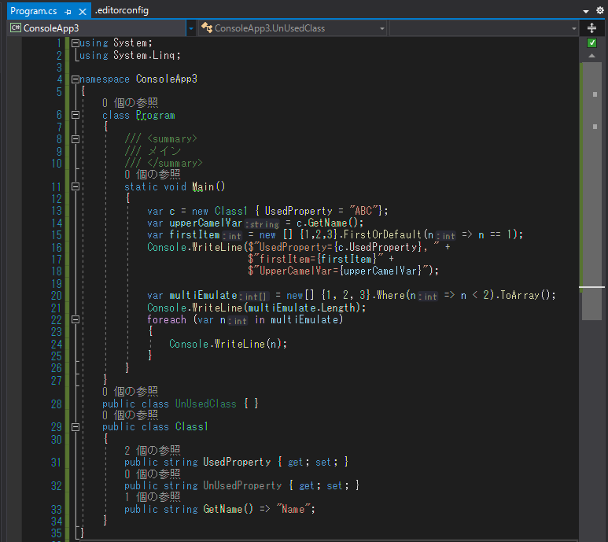Click the references CodeLens above UnUsedProperty

(x=153, y=474)
